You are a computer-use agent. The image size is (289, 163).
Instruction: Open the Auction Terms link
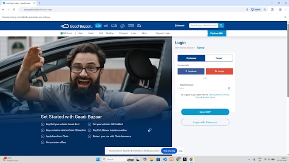tap(209, 97)
